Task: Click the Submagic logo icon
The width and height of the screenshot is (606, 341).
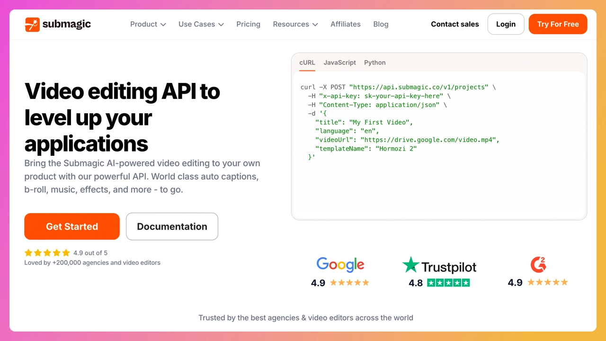Action: tap(32, 24)
